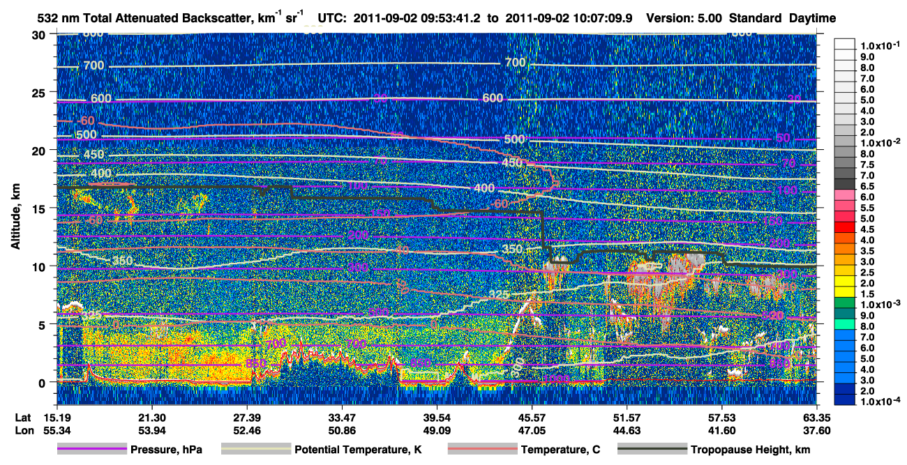907x465 pixels.
Task: Click the longitude value "53.94"
Action: pyautogui.click(x=151, y=431)
